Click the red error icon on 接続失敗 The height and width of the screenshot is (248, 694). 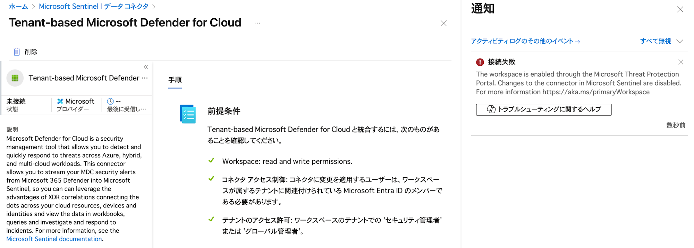(480, 62)
